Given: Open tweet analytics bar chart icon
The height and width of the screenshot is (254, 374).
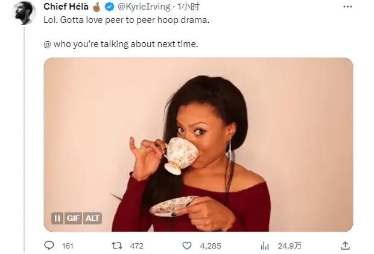Looking at the screenshot, I should pyautogui.click(x=264, y=246).
